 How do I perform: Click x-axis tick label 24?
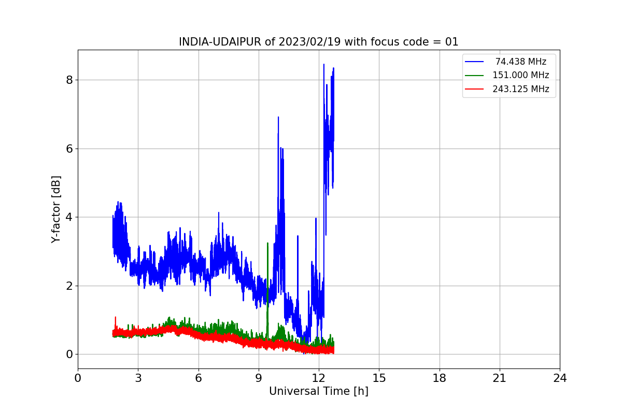(x=560, y=378)
